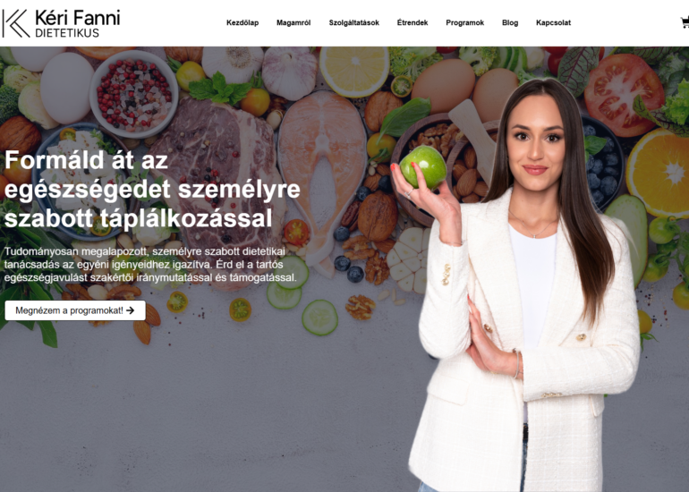Navigate to Programok
The width and height of the screenshot is (689, 492).
point(465,23)
